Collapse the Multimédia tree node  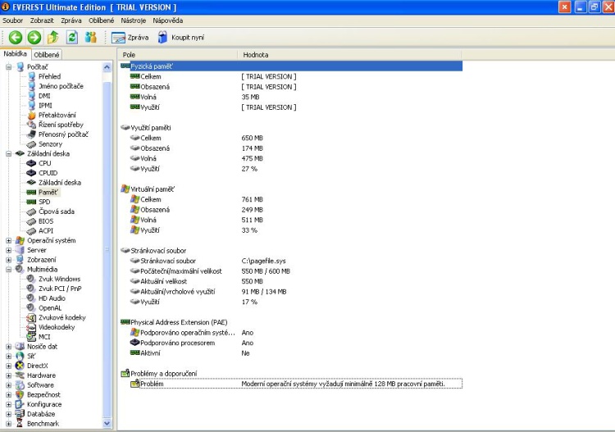coord(9,270)
